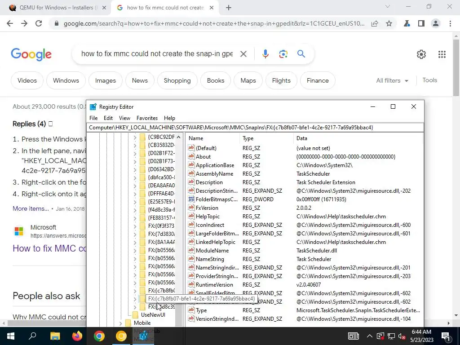This screenshot has height=345, width=460.
Task: Switch to the QEMU for Windows tab
Action: [x=55, y=8]
